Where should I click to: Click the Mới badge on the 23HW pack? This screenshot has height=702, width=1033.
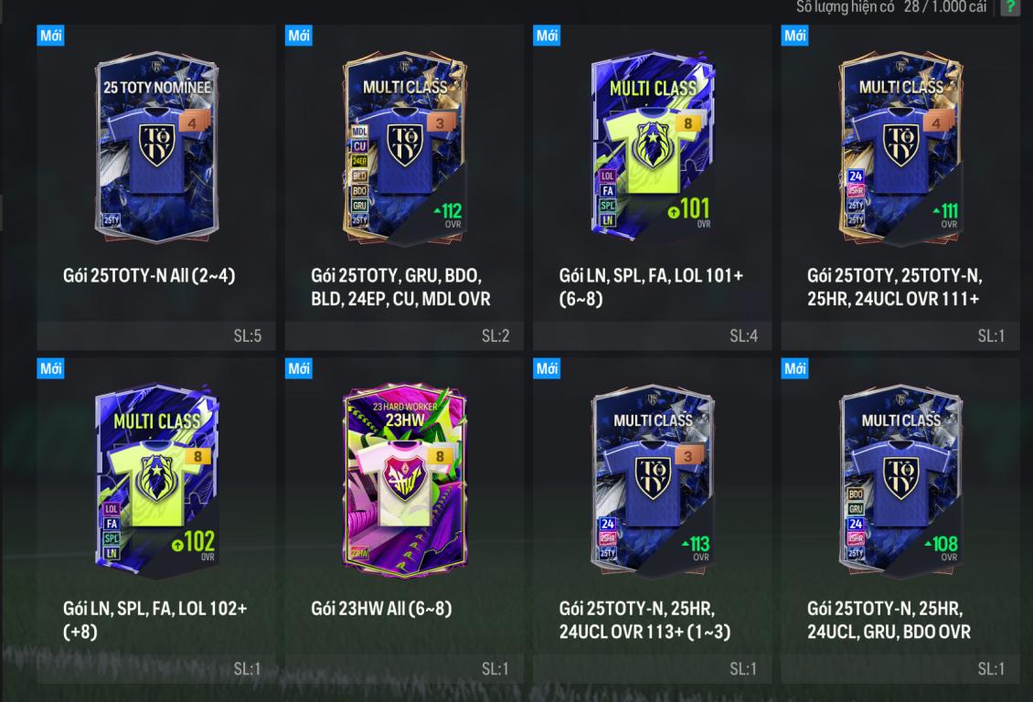click(298, 368)
